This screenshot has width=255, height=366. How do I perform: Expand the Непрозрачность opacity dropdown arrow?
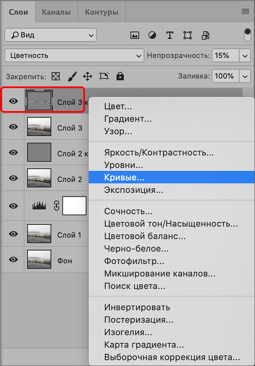click(245, 55)
